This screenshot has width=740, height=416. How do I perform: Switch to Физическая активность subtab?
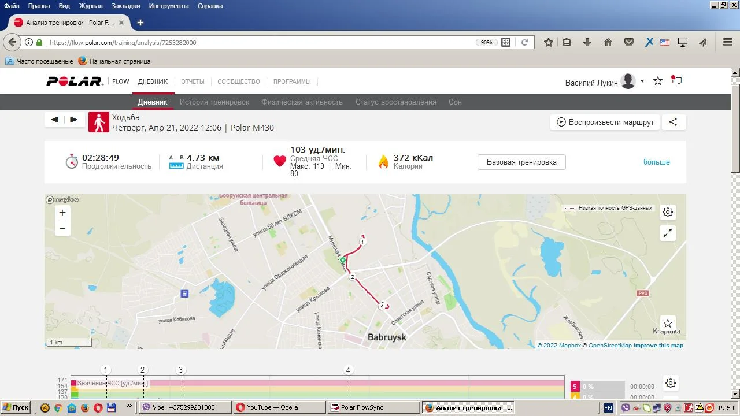(302, 102)
